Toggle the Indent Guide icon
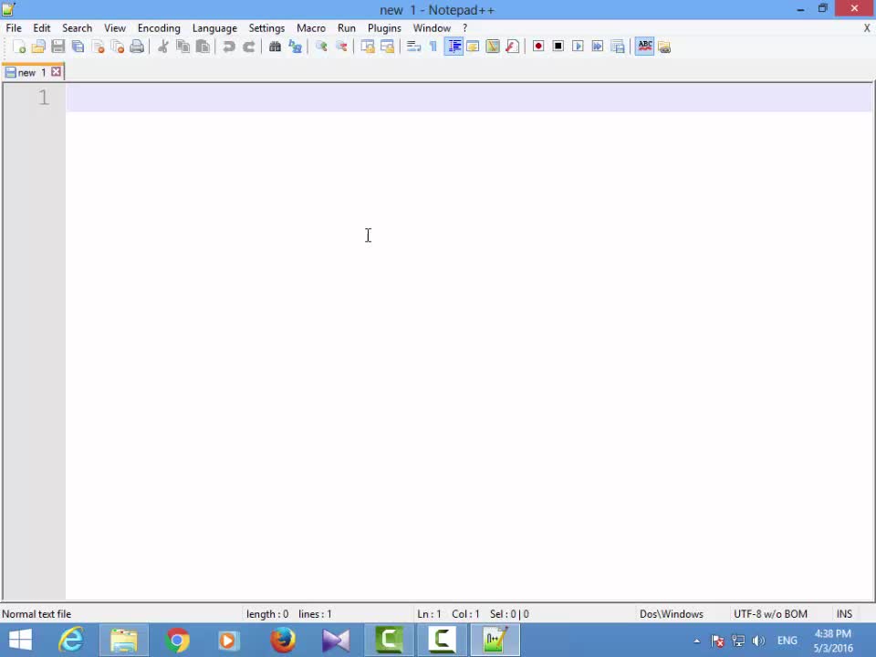The height and width of the screenshot is (657, 876). (x=454, y=47)
